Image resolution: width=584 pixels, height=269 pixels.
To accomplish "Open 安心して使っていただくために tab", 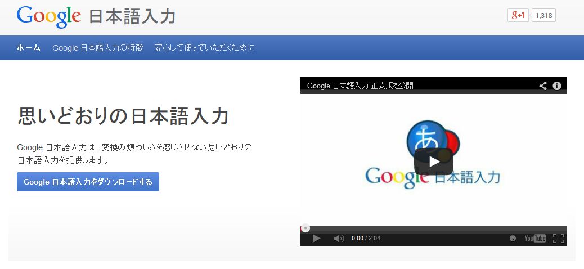I will point(204,48).
